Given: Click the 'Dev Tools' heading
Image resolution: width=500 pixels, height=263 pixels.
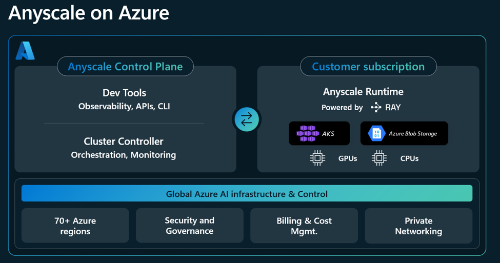Looking at the screenshot, I should tap(125, 93).
